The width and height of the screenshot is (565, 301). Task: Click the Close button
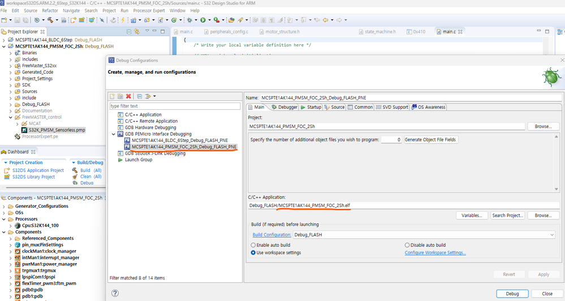pyautogui.click(x=547, y=294)
